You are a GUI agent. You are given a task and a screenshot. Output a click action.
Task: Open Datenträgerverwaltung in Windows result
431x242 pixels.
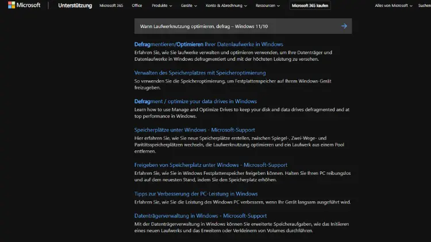coord(201,216)
